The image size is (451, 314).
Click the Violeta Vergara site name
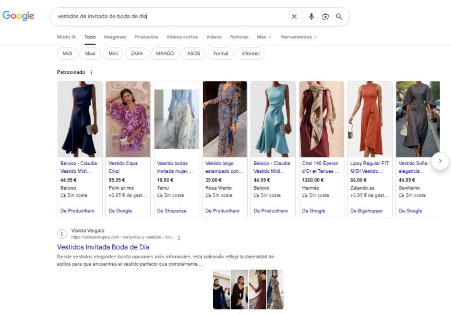pos(88,231)
